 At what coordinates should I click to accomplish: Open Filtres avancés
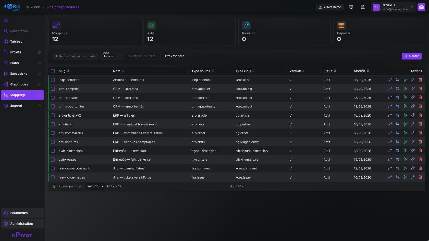(x=174, y=56)
